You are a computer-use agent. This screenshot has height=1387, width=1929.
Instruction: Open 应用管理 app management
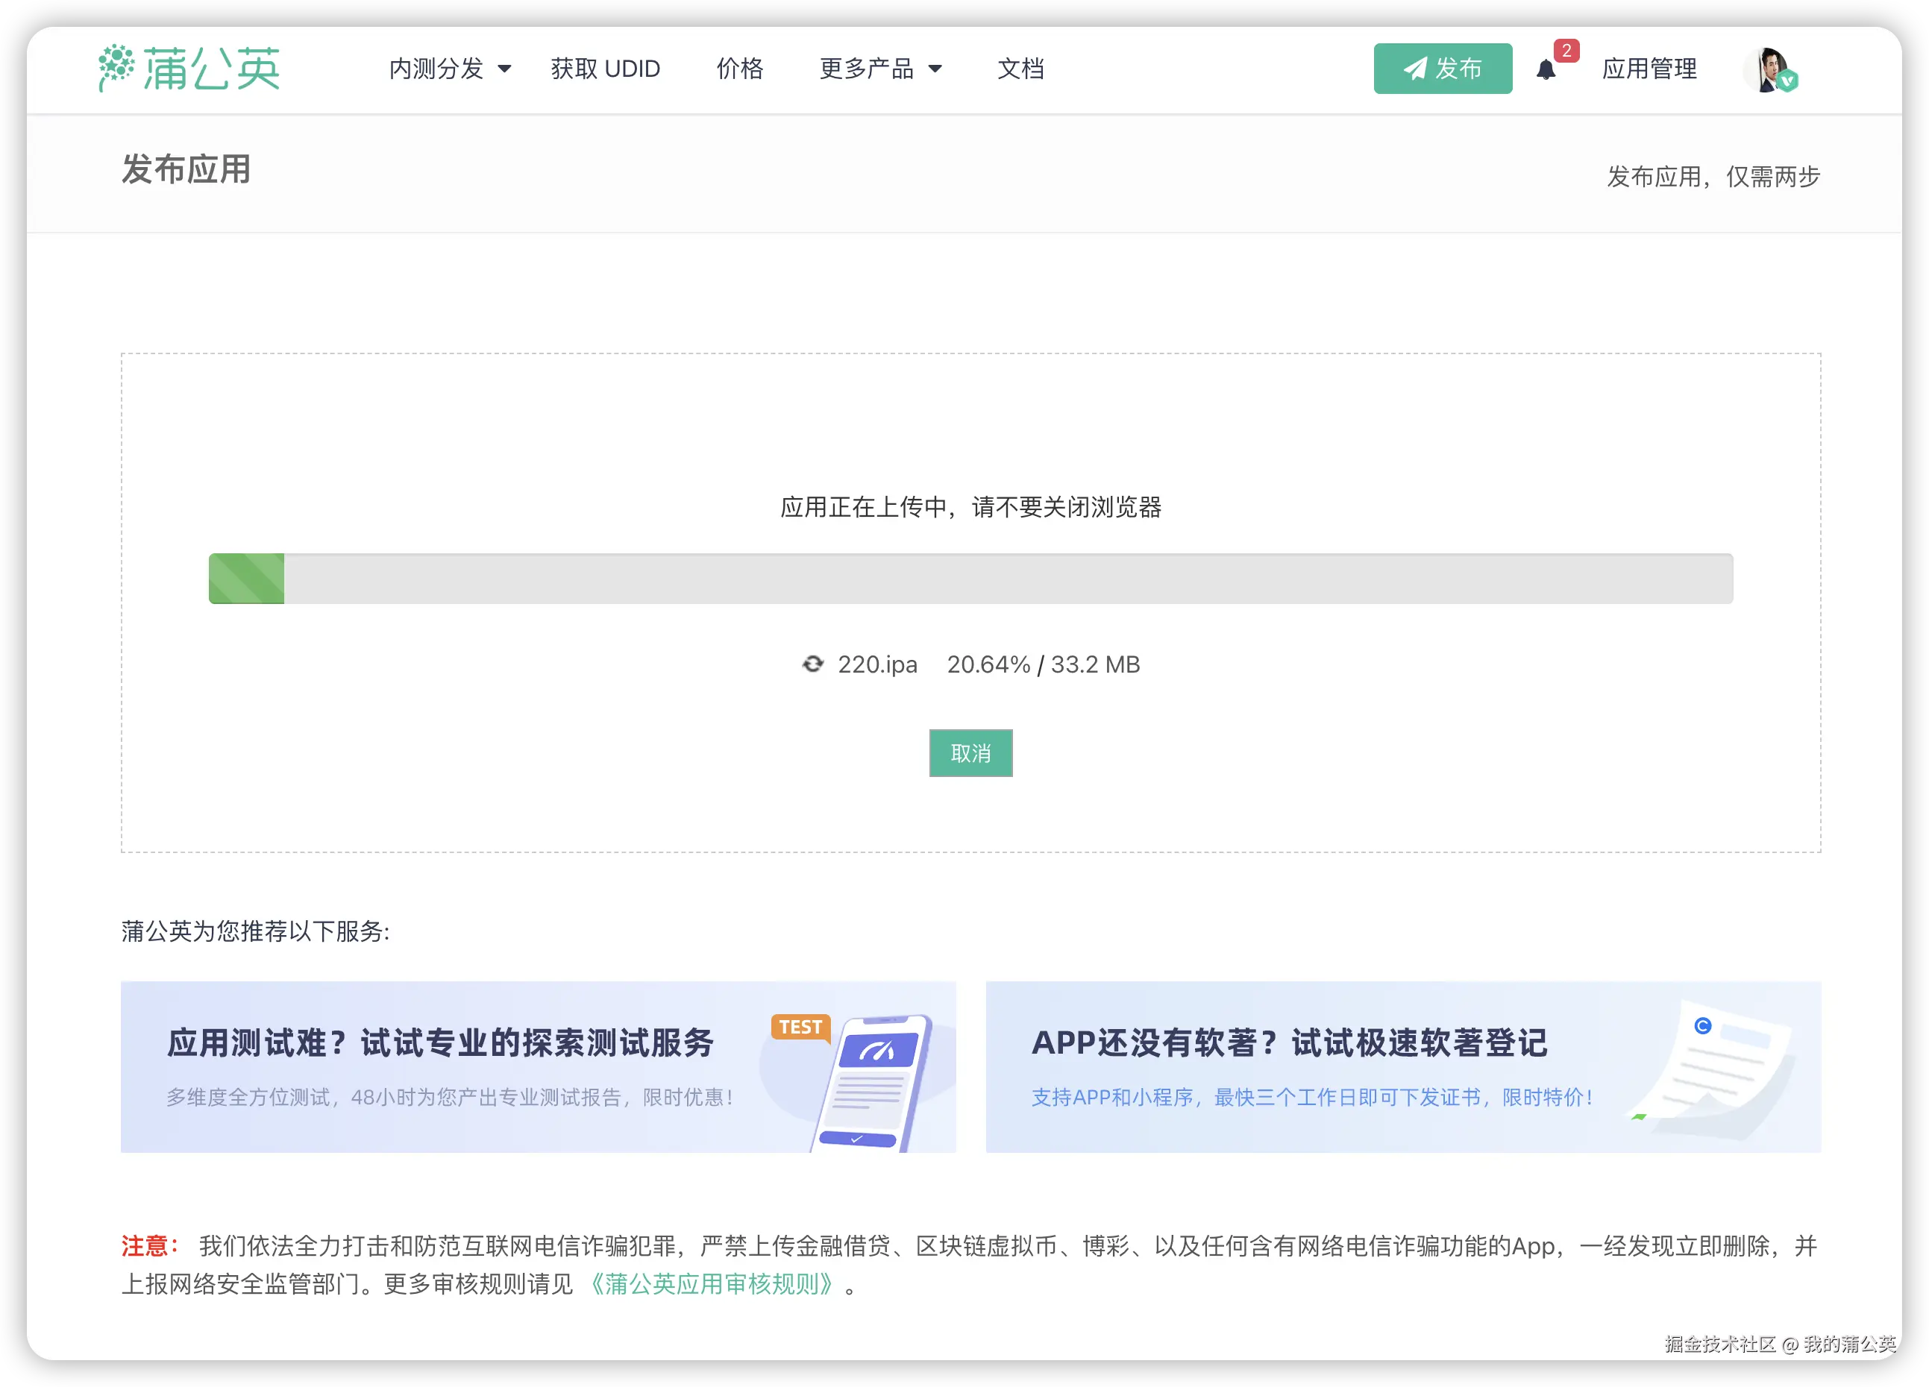(1649, 69)
